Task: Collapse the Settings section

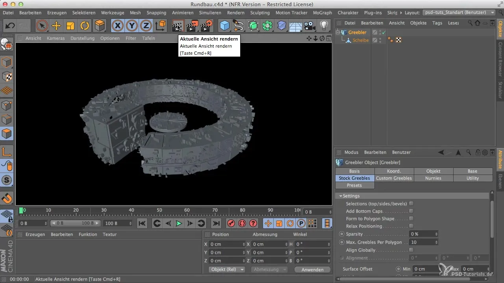Action: point(340,196)
